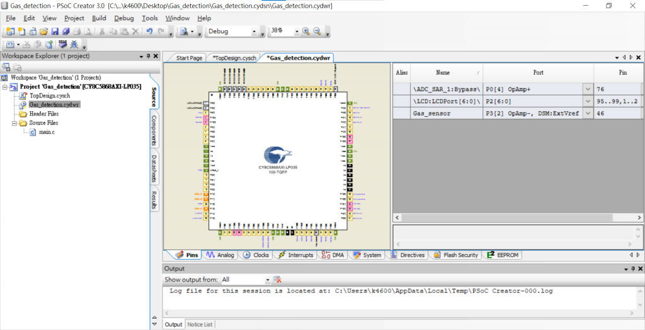Click the Clean project icon

(26, 45)
